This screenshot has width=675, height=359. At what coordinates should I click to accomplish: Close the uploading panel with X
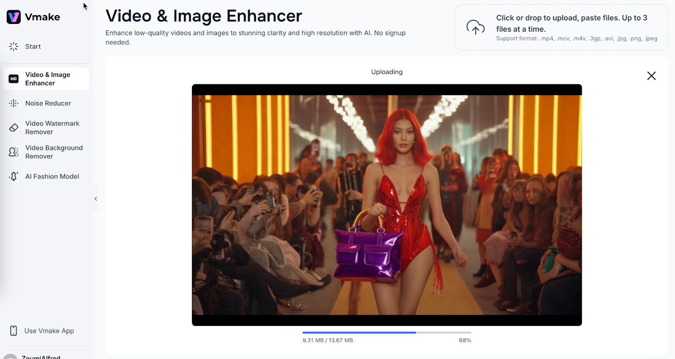(x=651, y=76)
